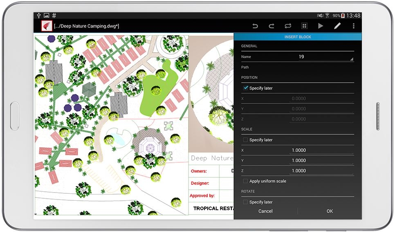Tap the Deep Nature Camping.dwg file title

point(87,26)
